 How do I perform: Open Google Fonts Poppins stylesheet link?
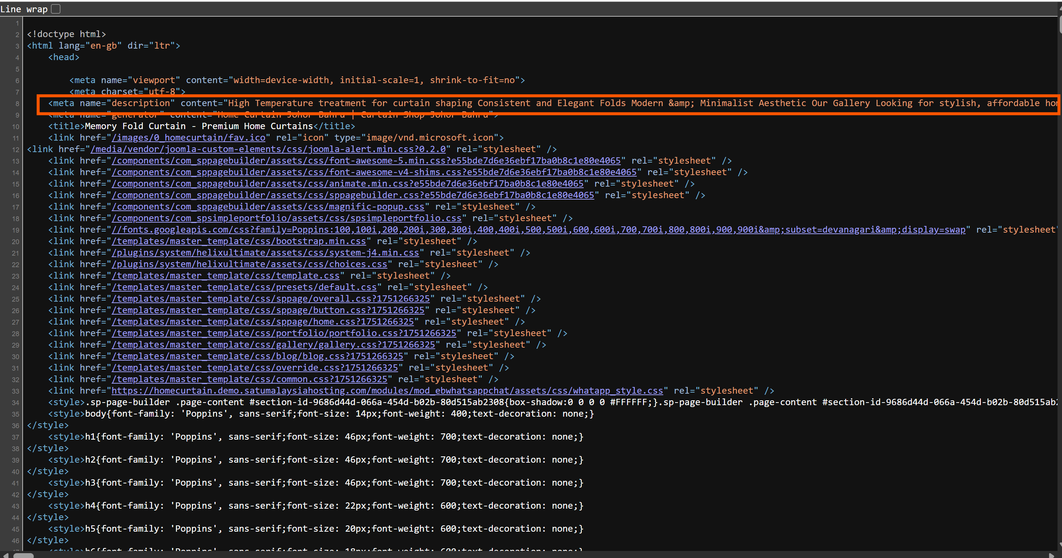point(538,230)
